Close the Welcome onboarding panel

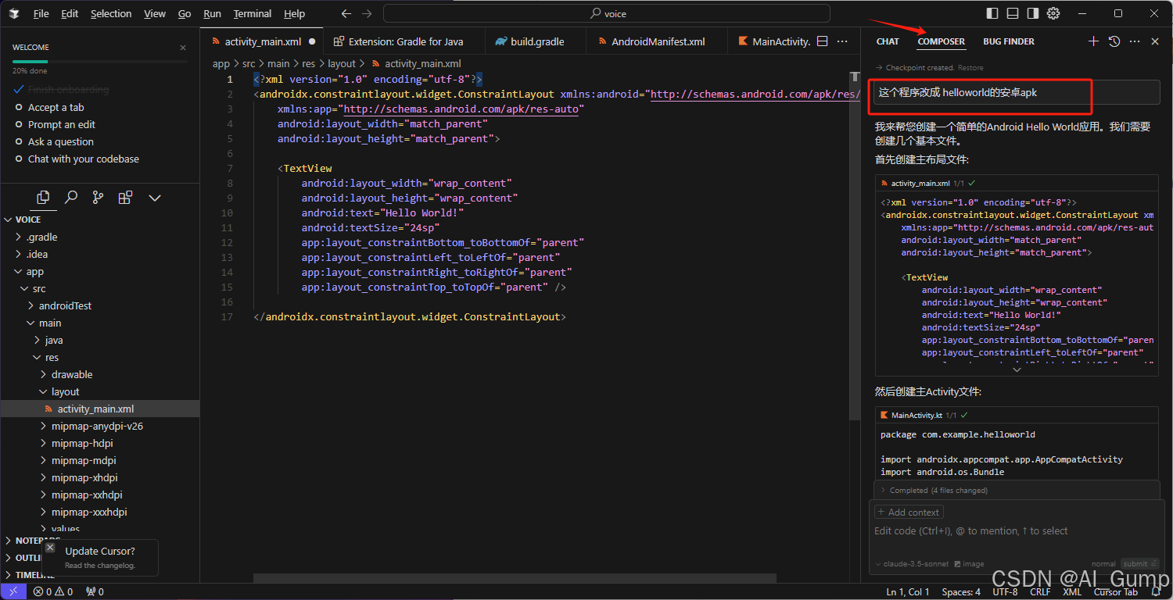pyautogui.click(x=183, y=48)
